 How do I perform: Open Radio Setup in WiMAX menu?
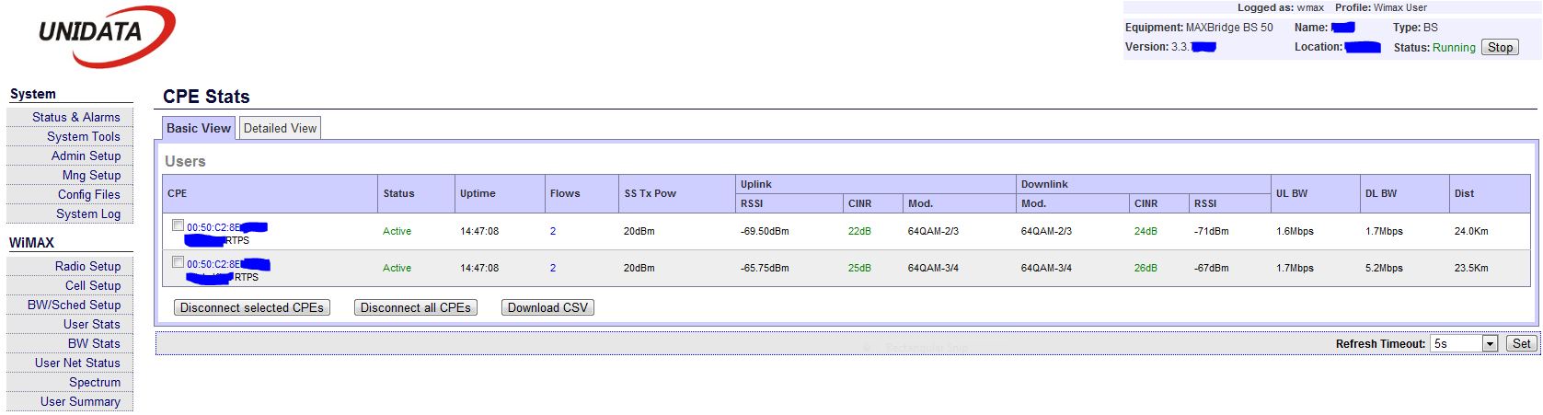click(87, 266)
